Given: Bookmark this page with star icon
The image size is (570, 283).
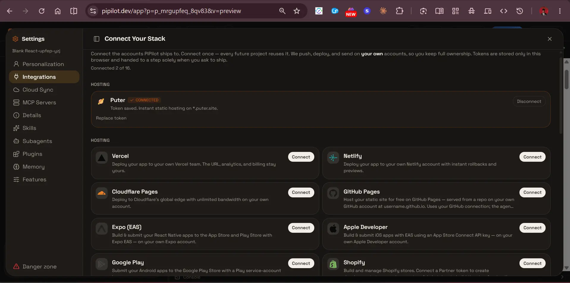Looking at the screenshot, I should point(297,11).
